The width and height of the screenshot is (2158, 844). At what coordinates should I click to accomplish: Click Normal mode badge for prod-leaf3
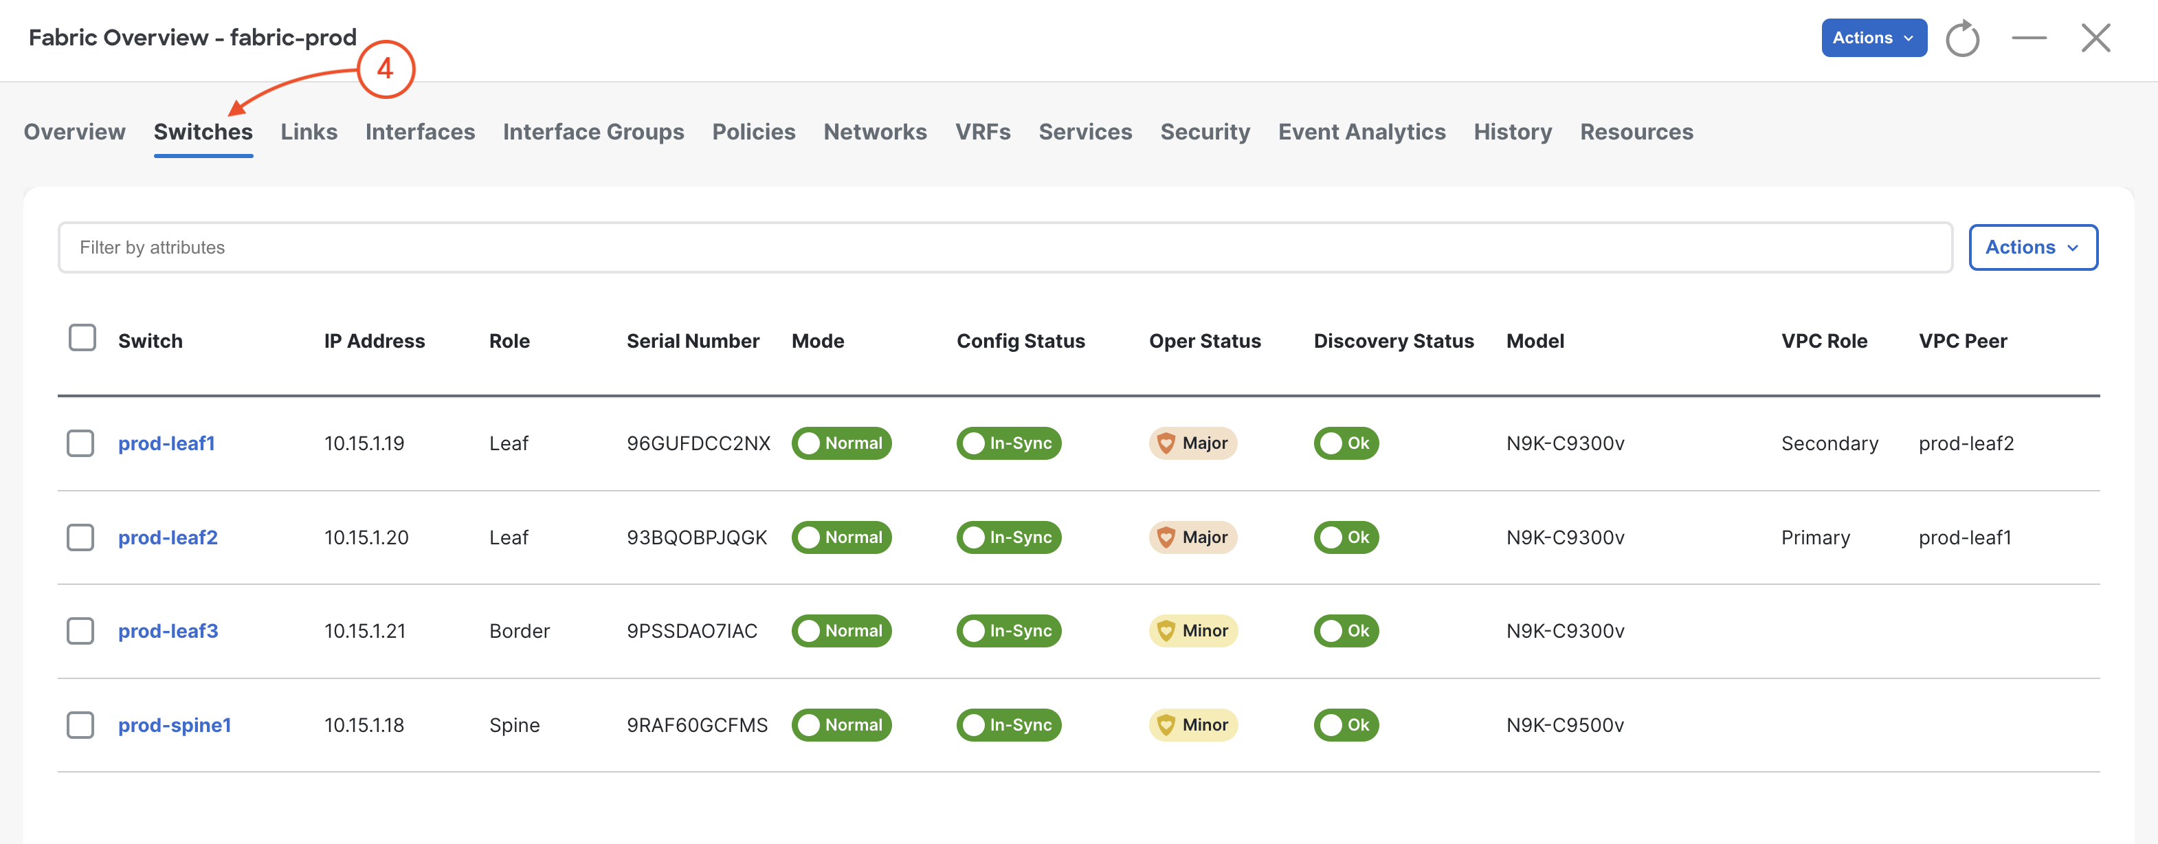841,631
